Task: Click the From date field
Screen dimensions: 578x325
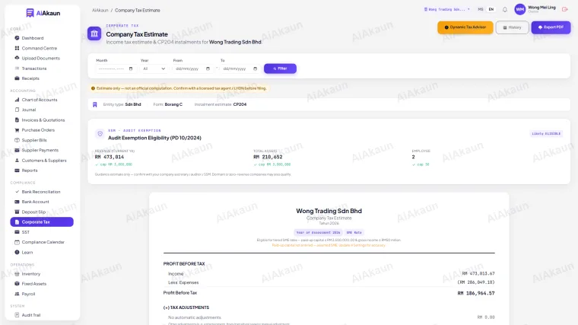Action: (192, 69)
